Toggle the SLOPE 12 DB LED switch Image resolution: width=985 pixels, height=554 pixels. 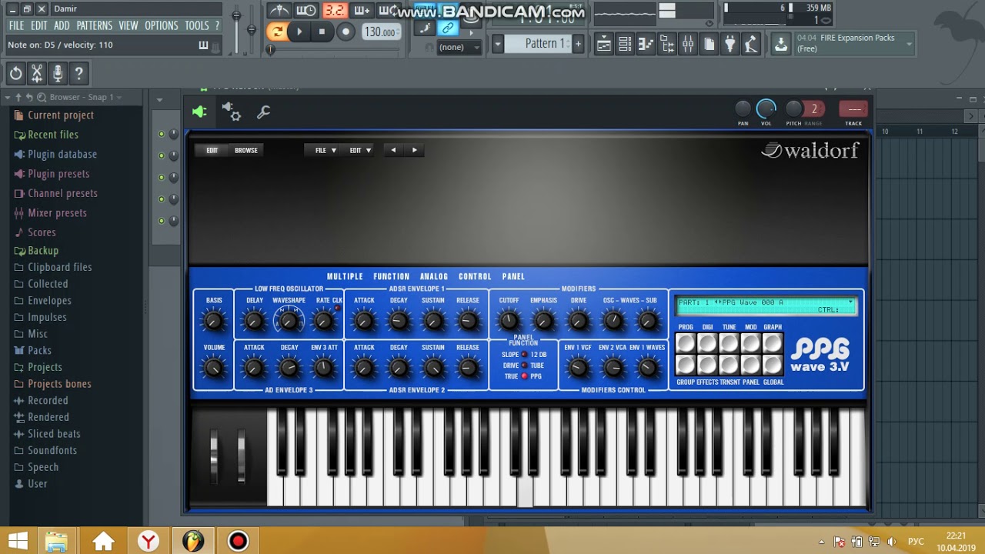pyautogui.click(x=525, y=355)
